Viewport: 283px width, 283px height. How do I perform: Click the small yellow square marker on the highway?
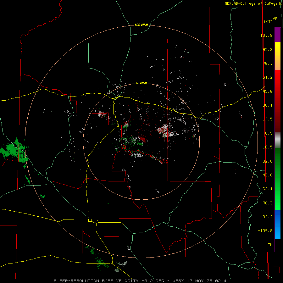click(90, 220)
